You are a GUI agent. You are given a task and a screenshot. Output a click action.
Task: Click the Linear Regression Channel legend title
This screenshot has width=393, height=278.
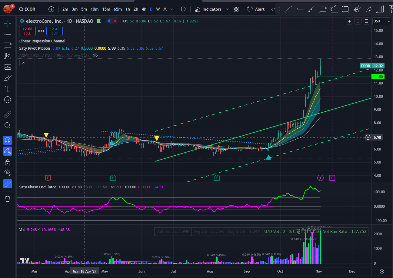tap(42, 41)
